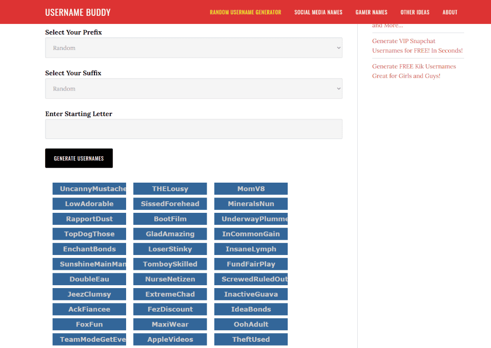
Task: Choose the GladAmazing username tile
Action: point(170,234)
